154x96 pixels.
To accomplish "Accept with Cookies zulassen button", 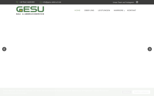I will pos(141,92).
